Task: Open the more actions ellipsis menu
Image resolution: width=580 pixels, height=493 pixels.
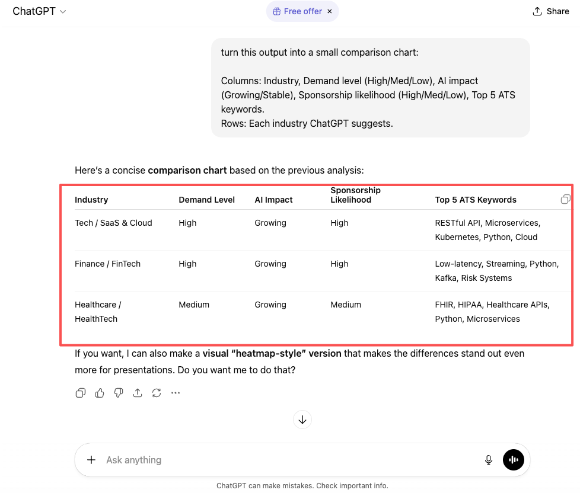Action: [x=176, y=393]
